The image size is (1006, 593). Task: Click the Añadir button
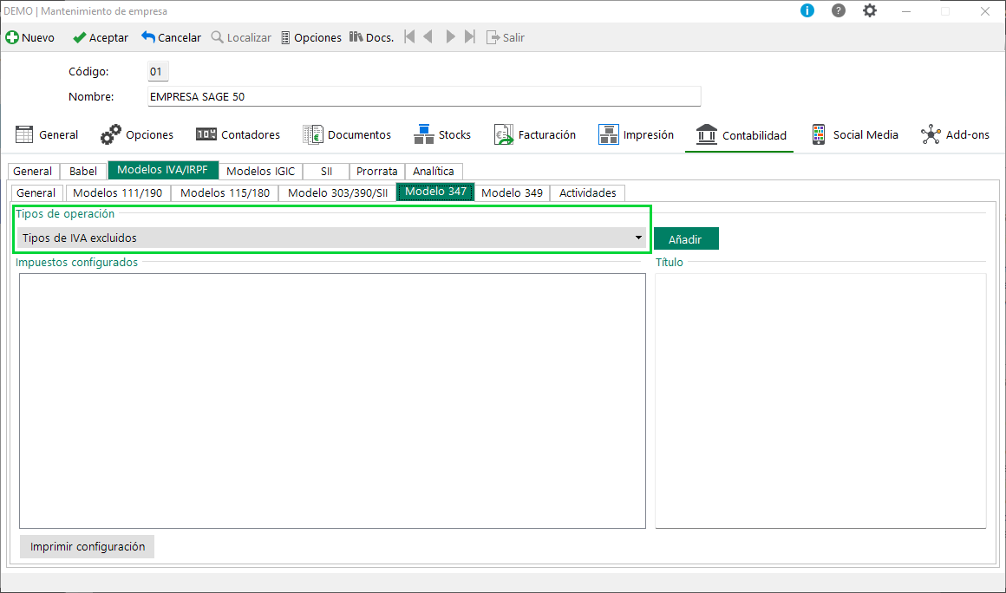click(x=686, y=239)
